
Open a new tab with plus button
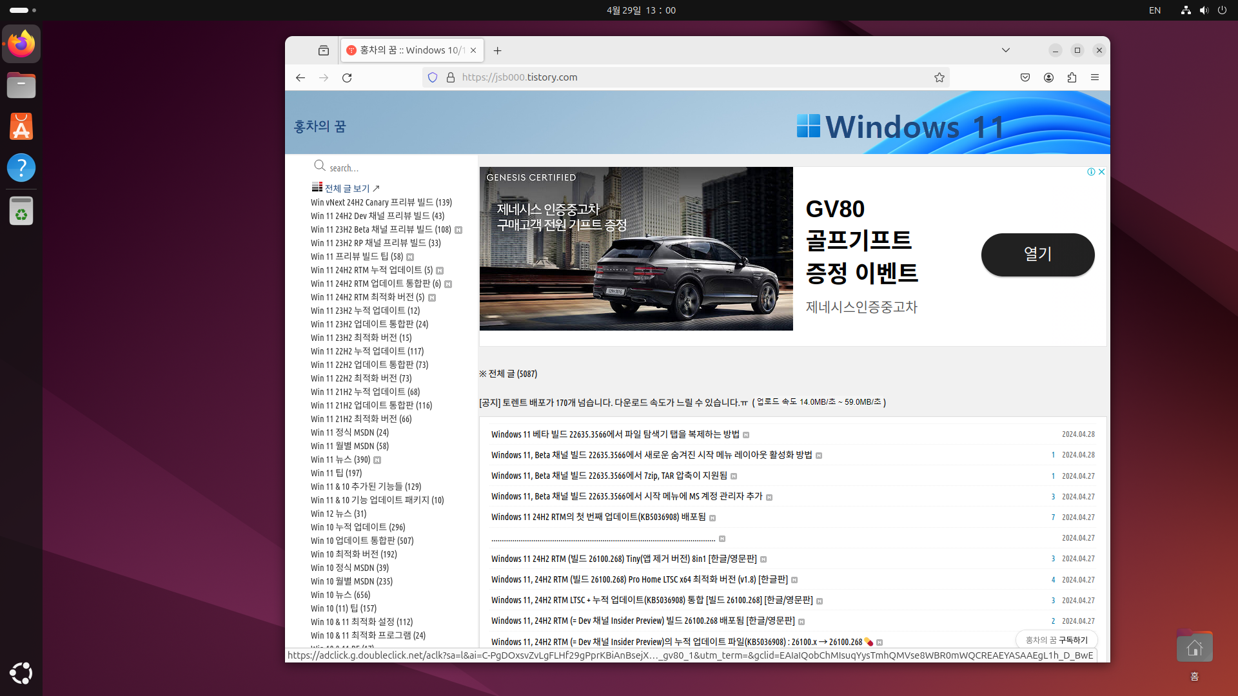click(x=497, y=50)
